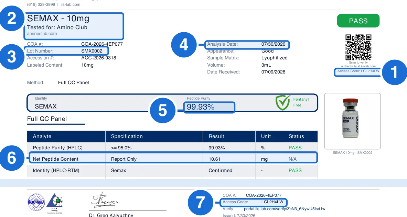
Task: Select 'Scan to verify authenticity' caption
Action: pyautogui.click(x=358, y=64)
